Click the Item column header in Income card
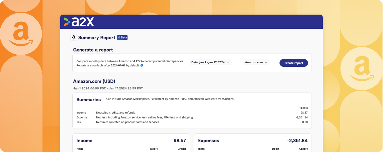This screenshot has height=152, width=383. (x=80, y=149)
